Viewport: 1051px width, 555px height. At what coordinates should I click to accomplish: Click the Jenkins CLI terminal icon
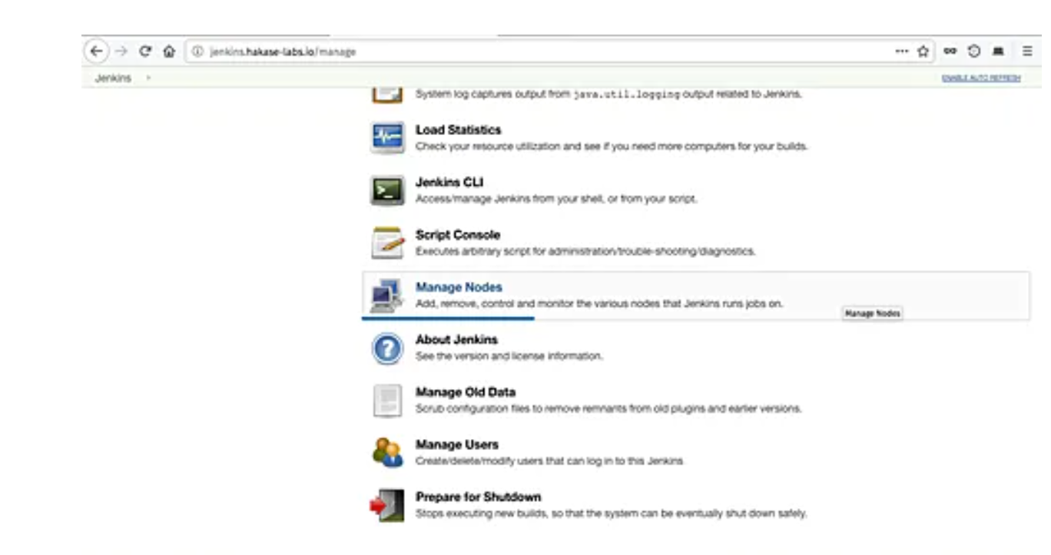[387, 190]
